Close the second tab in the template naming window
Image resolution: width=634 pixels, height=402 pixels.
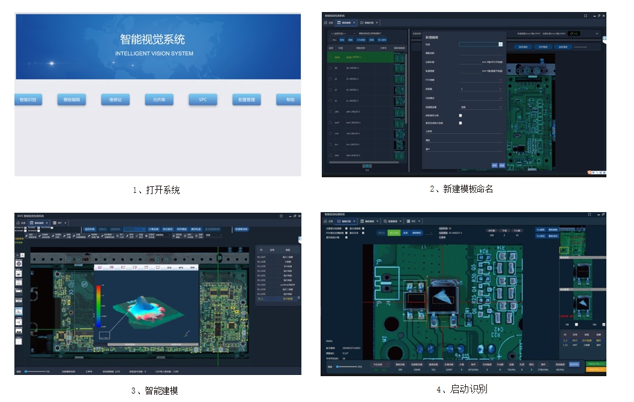coord(354,23)
